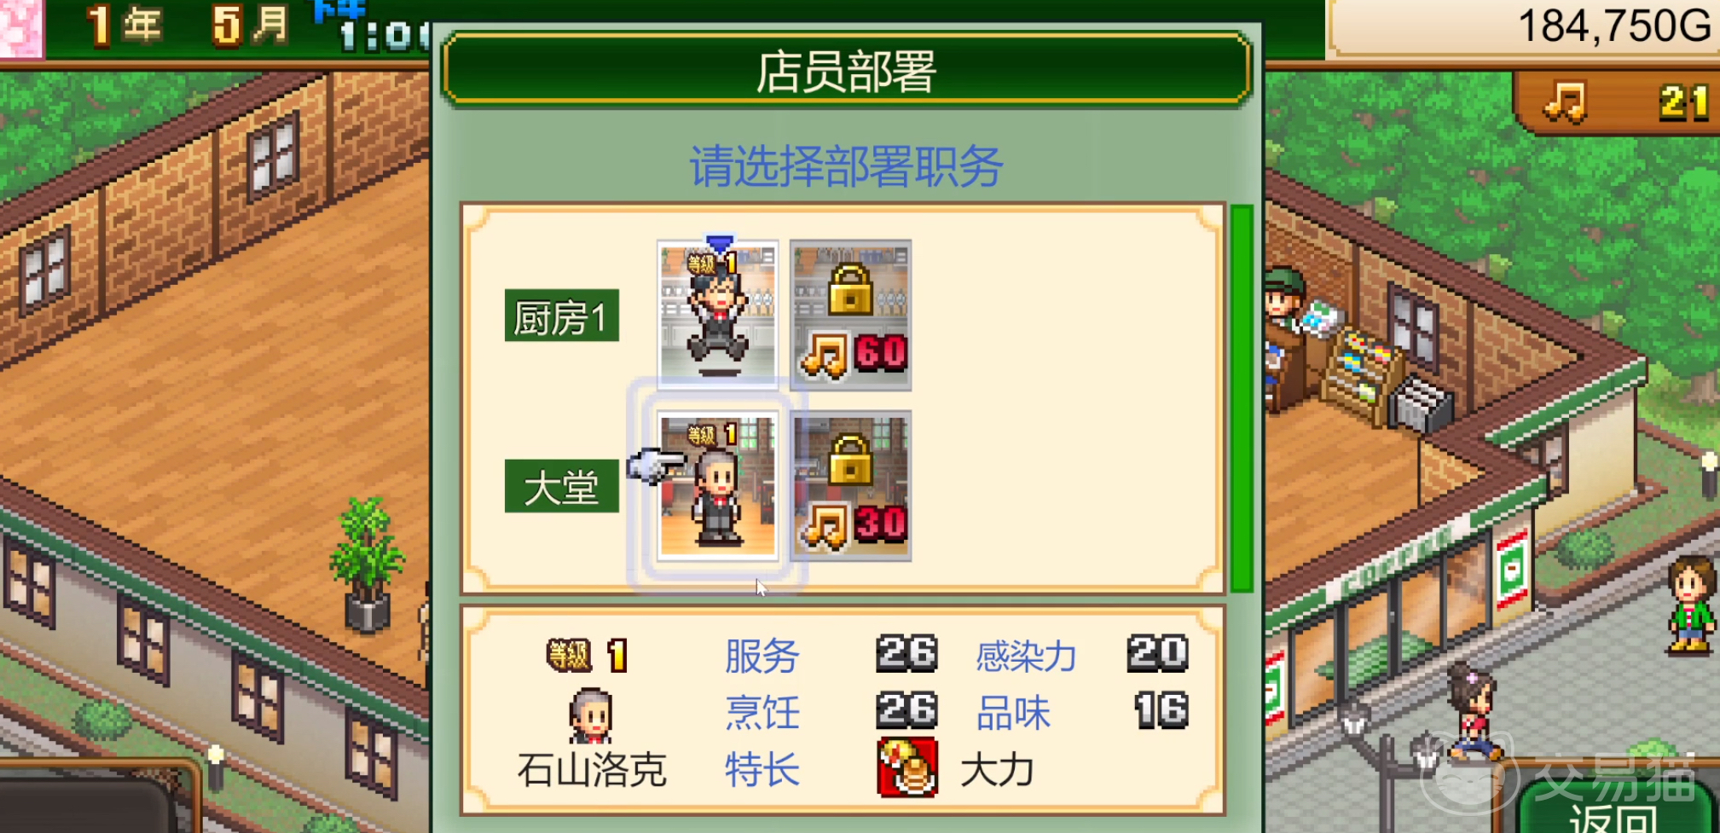Click the level badge in the stats panel
The width and height of the screenshot is (1720, 833).
(x=588, y=655)
